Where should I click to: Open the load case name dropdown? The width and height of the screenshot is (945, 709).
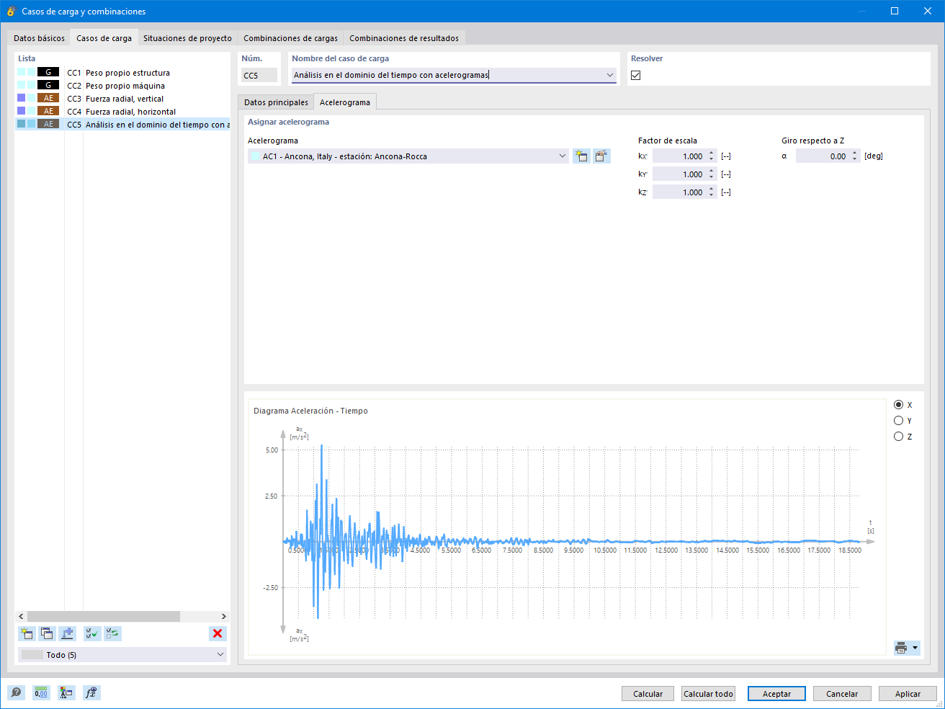point(609,75)
